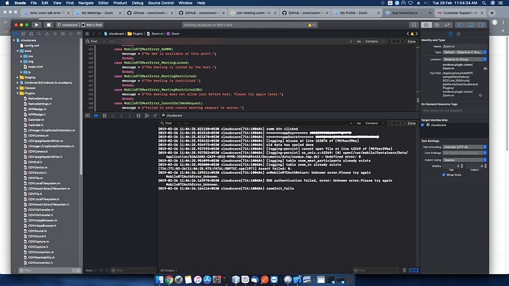The width and height of the screenshot is (509, 286).
Task: Click the issue warning triangle in jump bar
Action: (x=412, y=34)
